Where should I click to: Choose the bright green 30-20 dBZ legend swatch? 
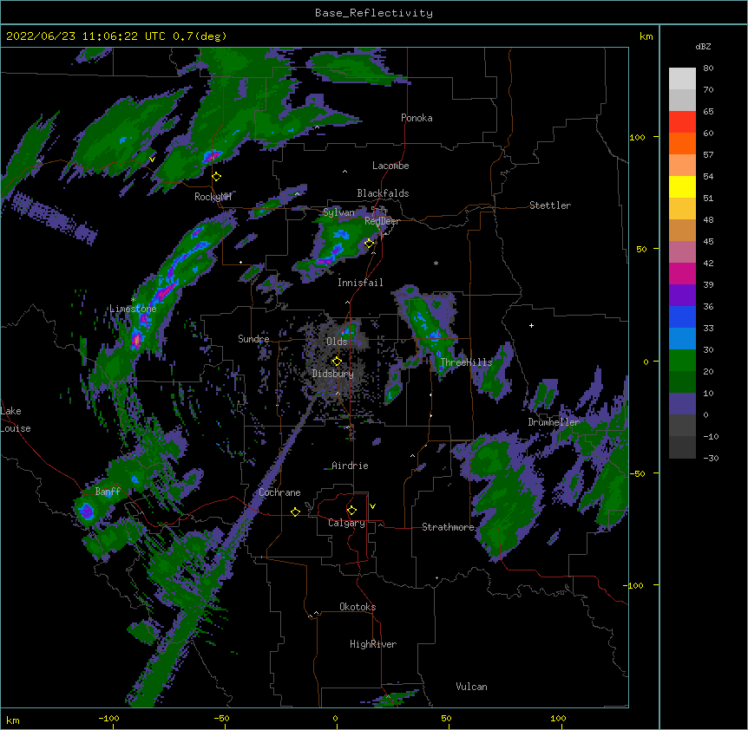(682, 361)
